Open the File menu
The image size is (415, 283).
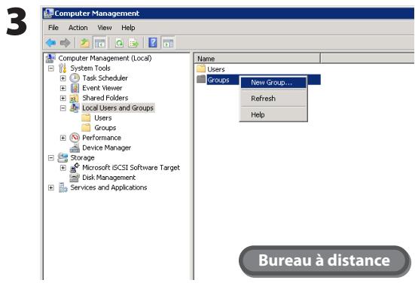click(53, 28)
